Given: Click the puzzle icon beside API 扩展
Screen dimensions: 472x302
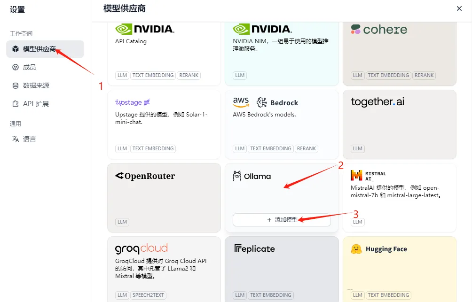Looking at the screenshot, I should [x=16, y=104].
